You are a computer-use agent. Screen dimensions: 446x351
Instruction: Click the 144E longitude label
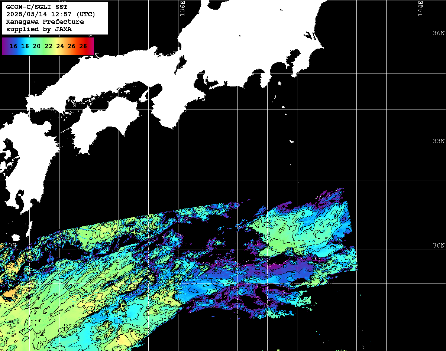420,8
